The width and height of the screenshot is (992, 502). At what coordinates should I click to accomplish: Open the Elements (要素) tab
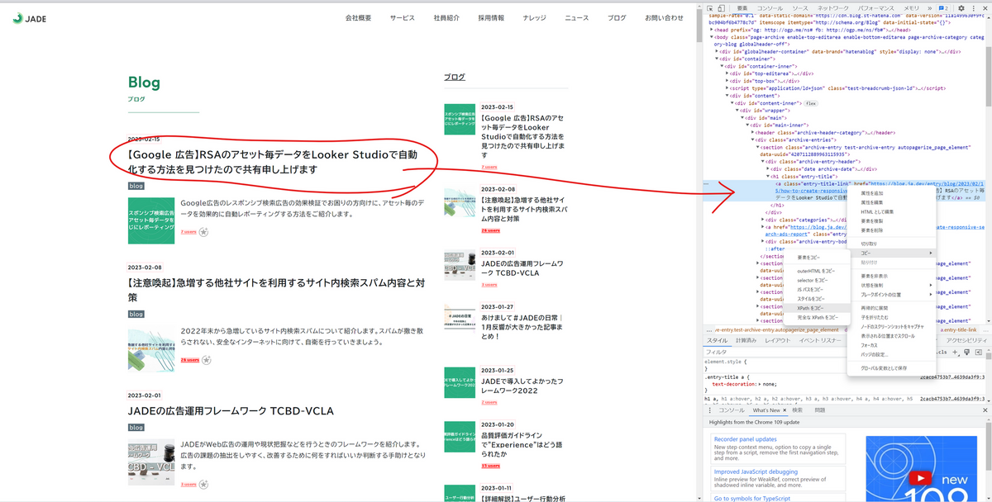pos(742,8)
